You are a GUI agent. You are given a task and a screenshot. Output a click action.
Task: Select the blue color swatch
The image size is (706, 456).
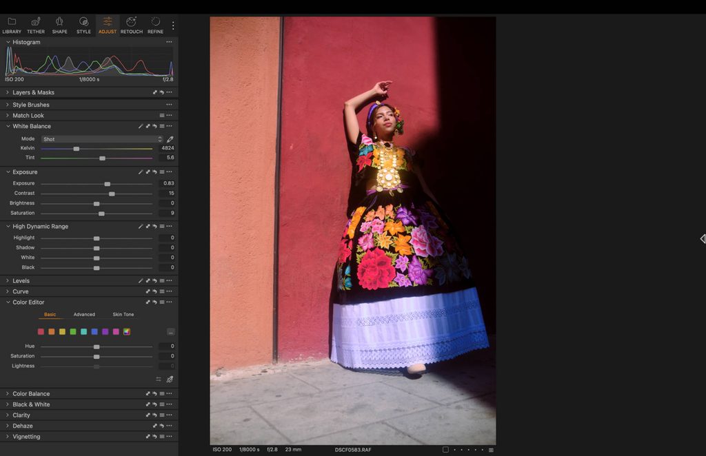pos(94,332)
